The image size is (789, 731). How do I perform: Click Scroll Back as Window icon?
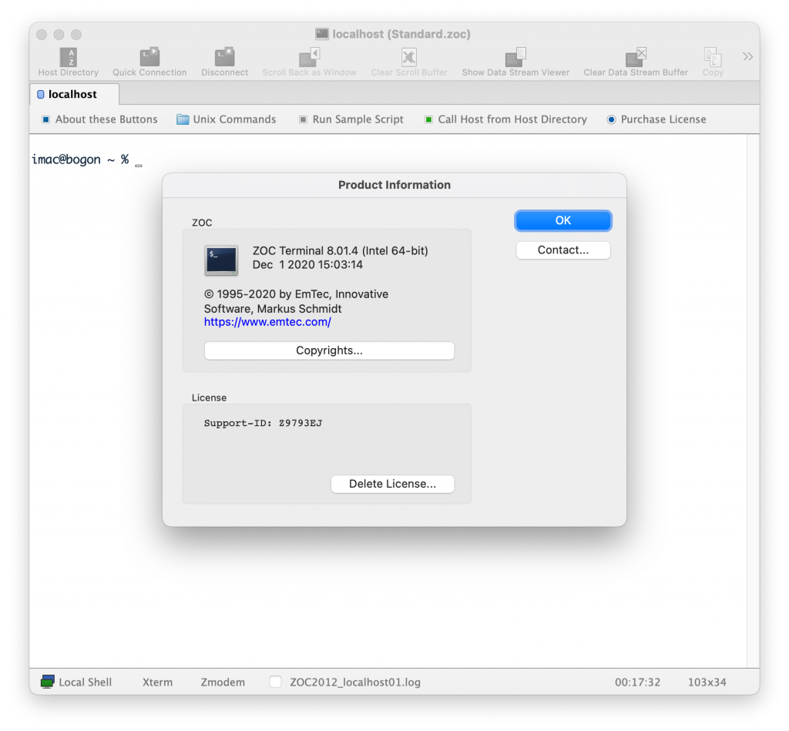pos(310,57)
